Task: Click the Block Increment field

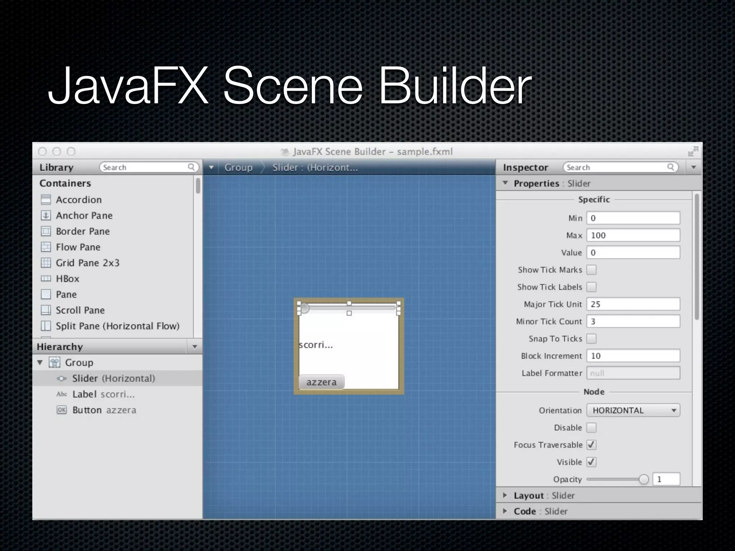Action: pyautogui.click(x=633, y=356)
